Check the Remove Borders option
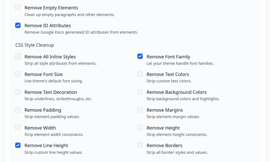Viewport: 271px width, 162px height. (140, 145)
